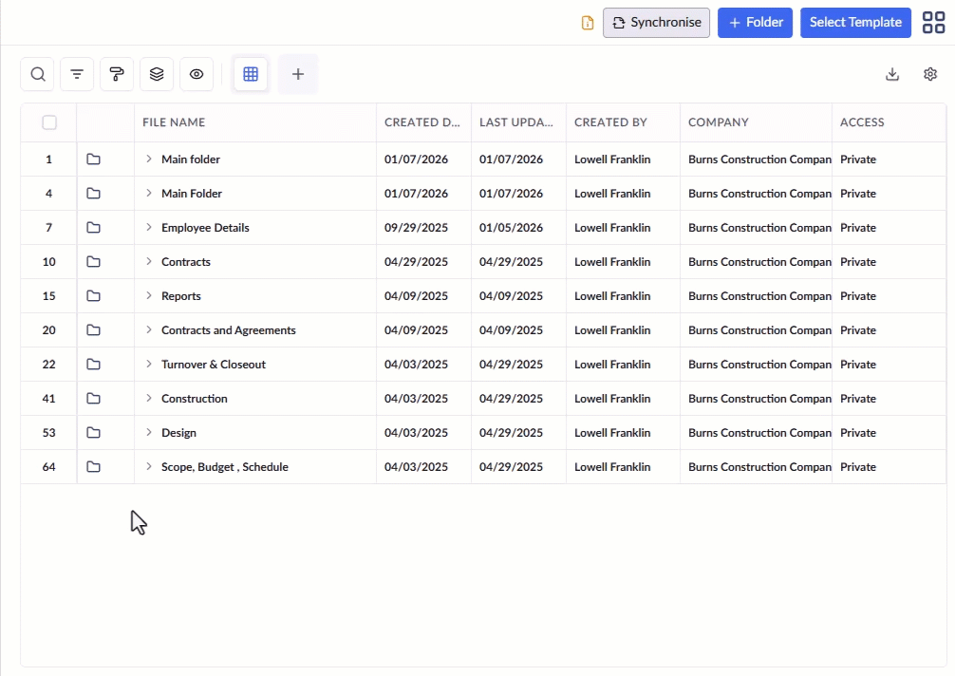Open the layers grouping icon
The height and width of the screenshot is (676, 955).
click(x=157, y=74)
